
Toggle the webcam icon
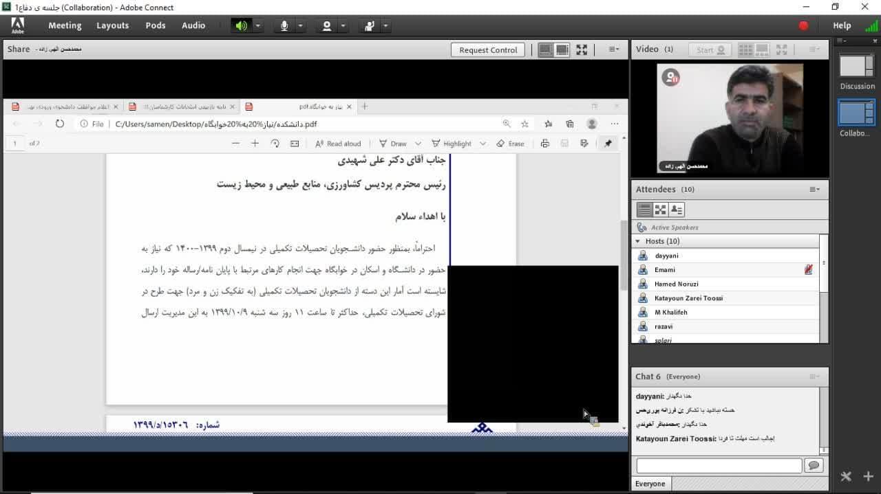tap(327, 26)
